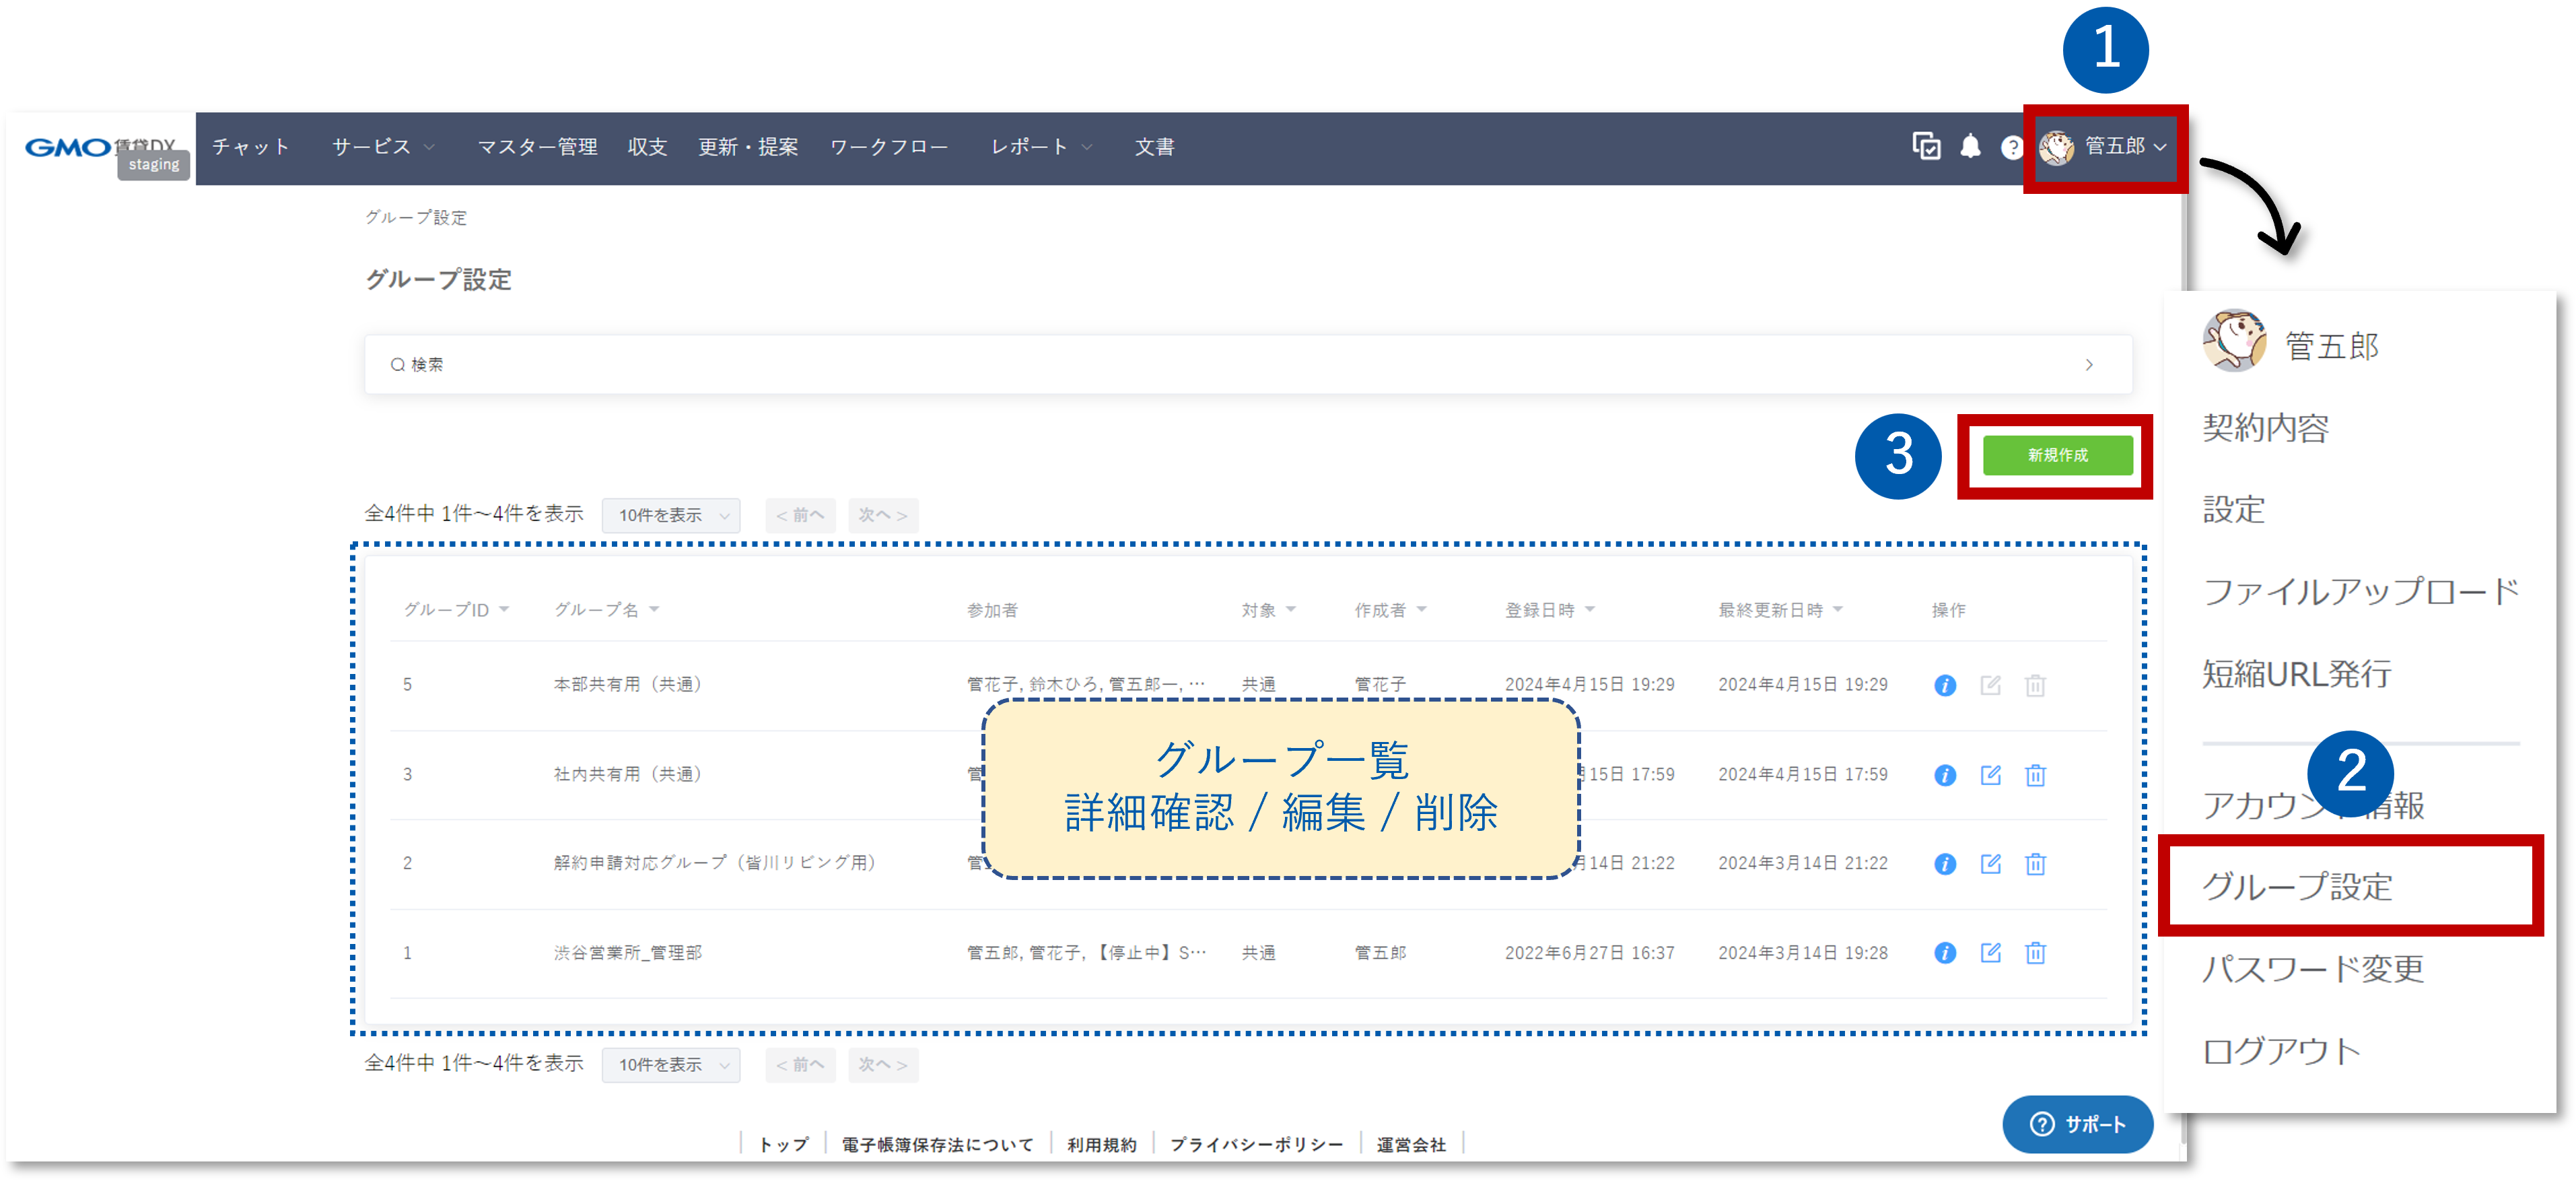This screenshot has height=1181, width=2576.
Task: Click the 検索 search field
Action: (x=1248, y=365)
